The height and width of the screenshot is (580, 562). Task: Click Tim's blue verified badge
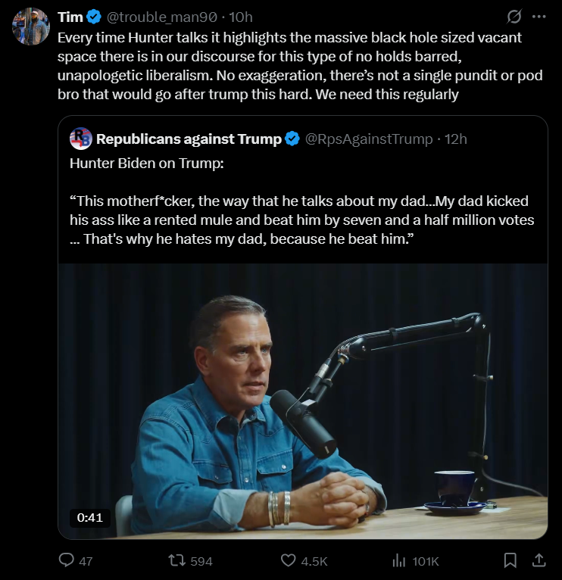click(x=95, y=17)
